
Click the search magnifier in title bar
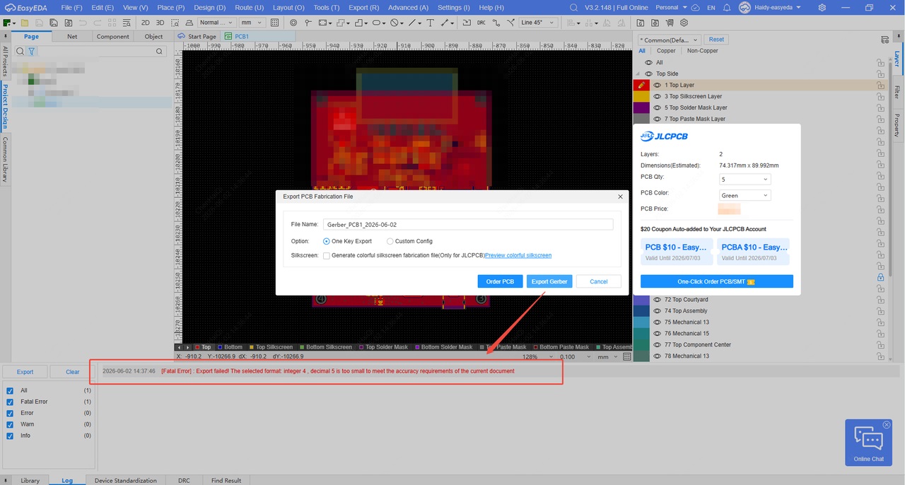576,7
